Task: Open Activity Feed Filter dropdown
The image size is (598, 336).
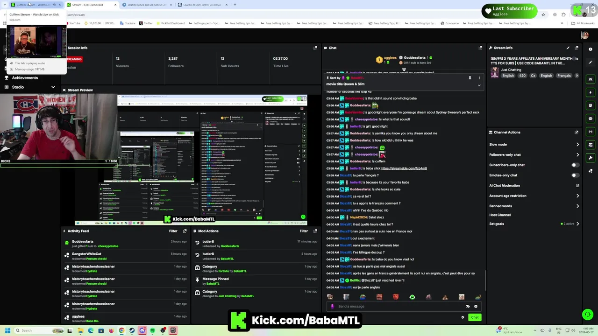Action: (173, 231)
